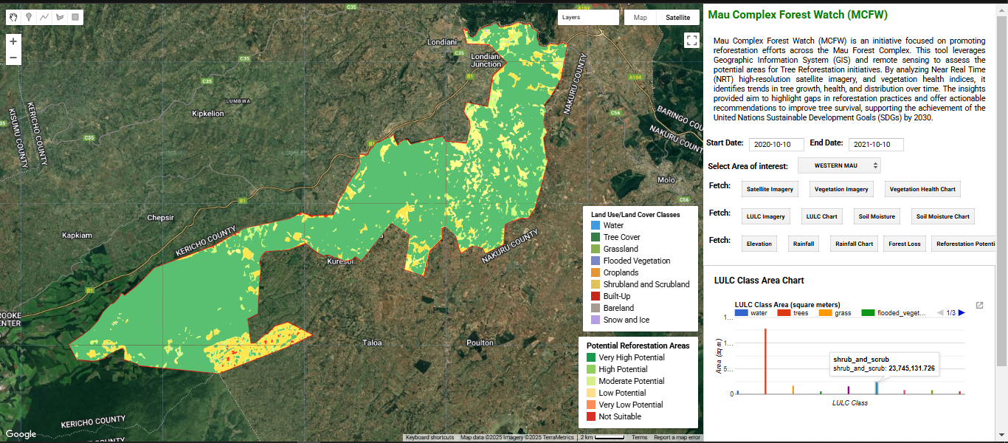Open chart in new tab icon

pos(979,305)
